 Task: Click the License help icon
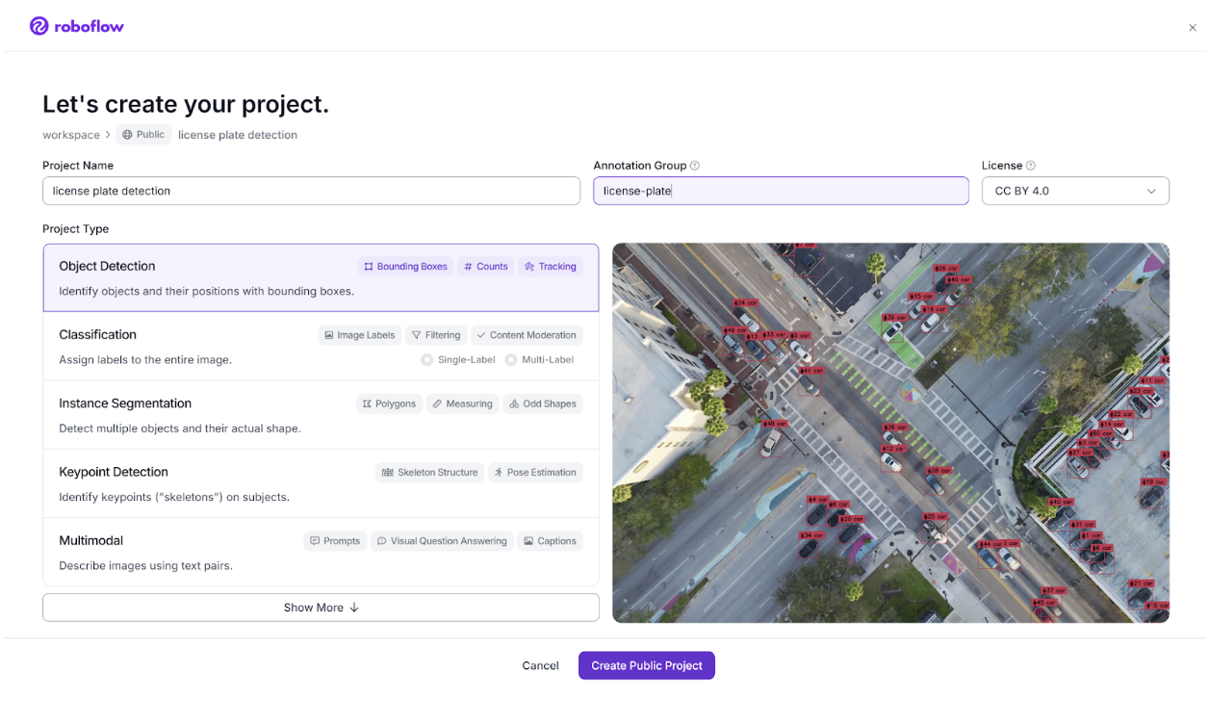coord(1031,166)
